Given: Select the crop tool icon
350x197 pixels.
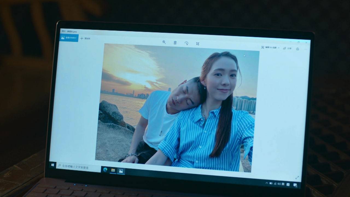Looking at the screenshot, I should [x=197, y=44].
